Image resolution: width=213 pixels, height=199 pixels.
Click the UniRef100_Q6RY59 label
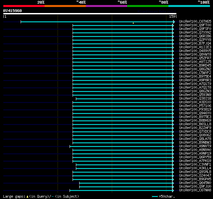point(195,157)
